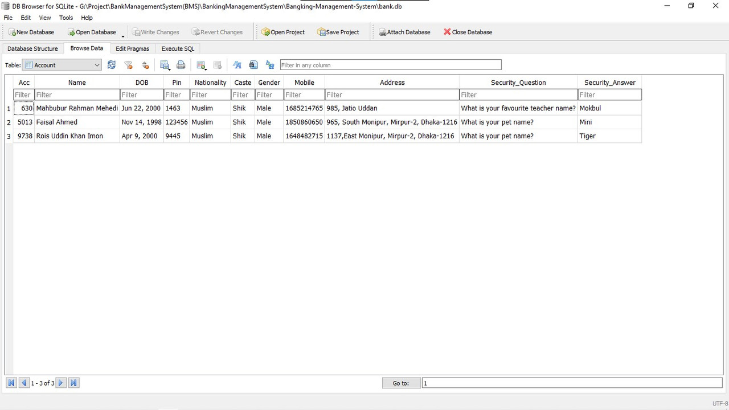The height and width of the screenshot is (410, 729).
Task: Select cell 'Mahbubur Rahman Mehedi'
Action: click(x=77, y=108)
